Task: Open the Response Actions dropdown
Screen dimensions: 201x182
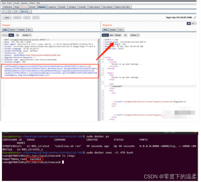Action: (135, 35)
